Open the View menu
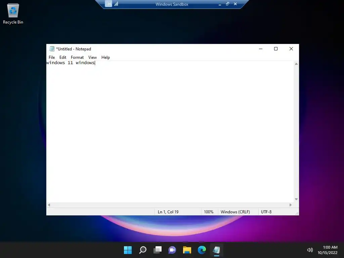Screen dimensions: 344x258 pyautogui.click(x=92, y=57)
